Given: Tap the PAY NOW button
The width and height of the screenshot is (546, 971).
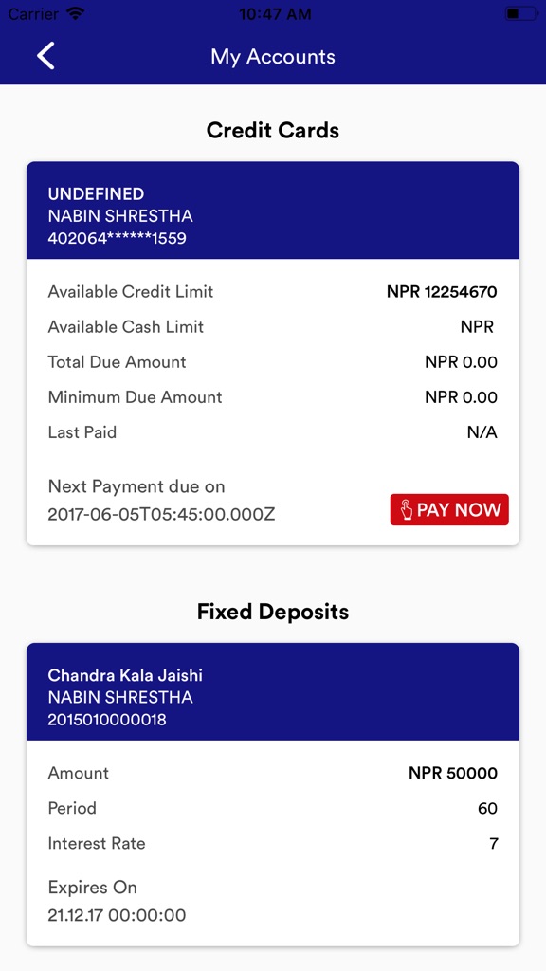Looking at the screenshot, I should click(x=448, y=509).
